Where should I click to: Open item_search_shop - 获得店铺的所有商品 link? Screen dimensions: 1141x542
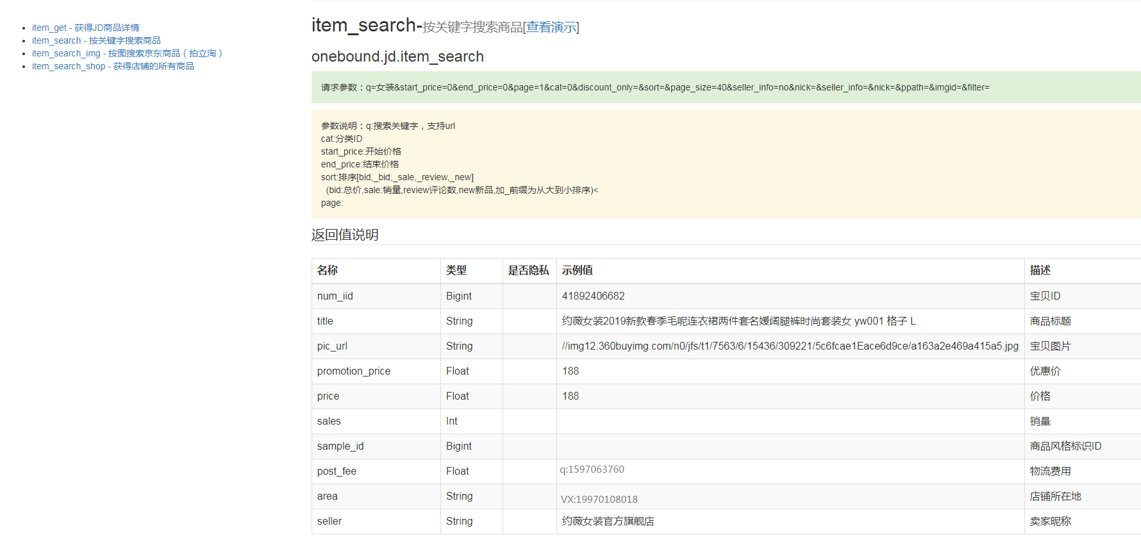(x=113, y=66)
